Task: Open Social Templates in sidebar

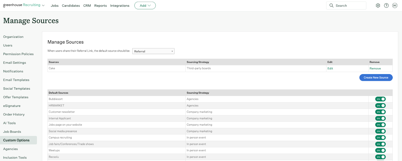Action: pyautogui.click(x=17, y=89)
